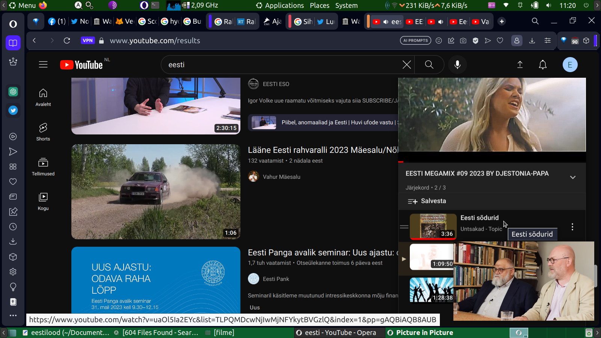Collapse the EESTI MEGAMIX playlist panel
Viewport: 601px width, 338px height.
click(572, 177)
